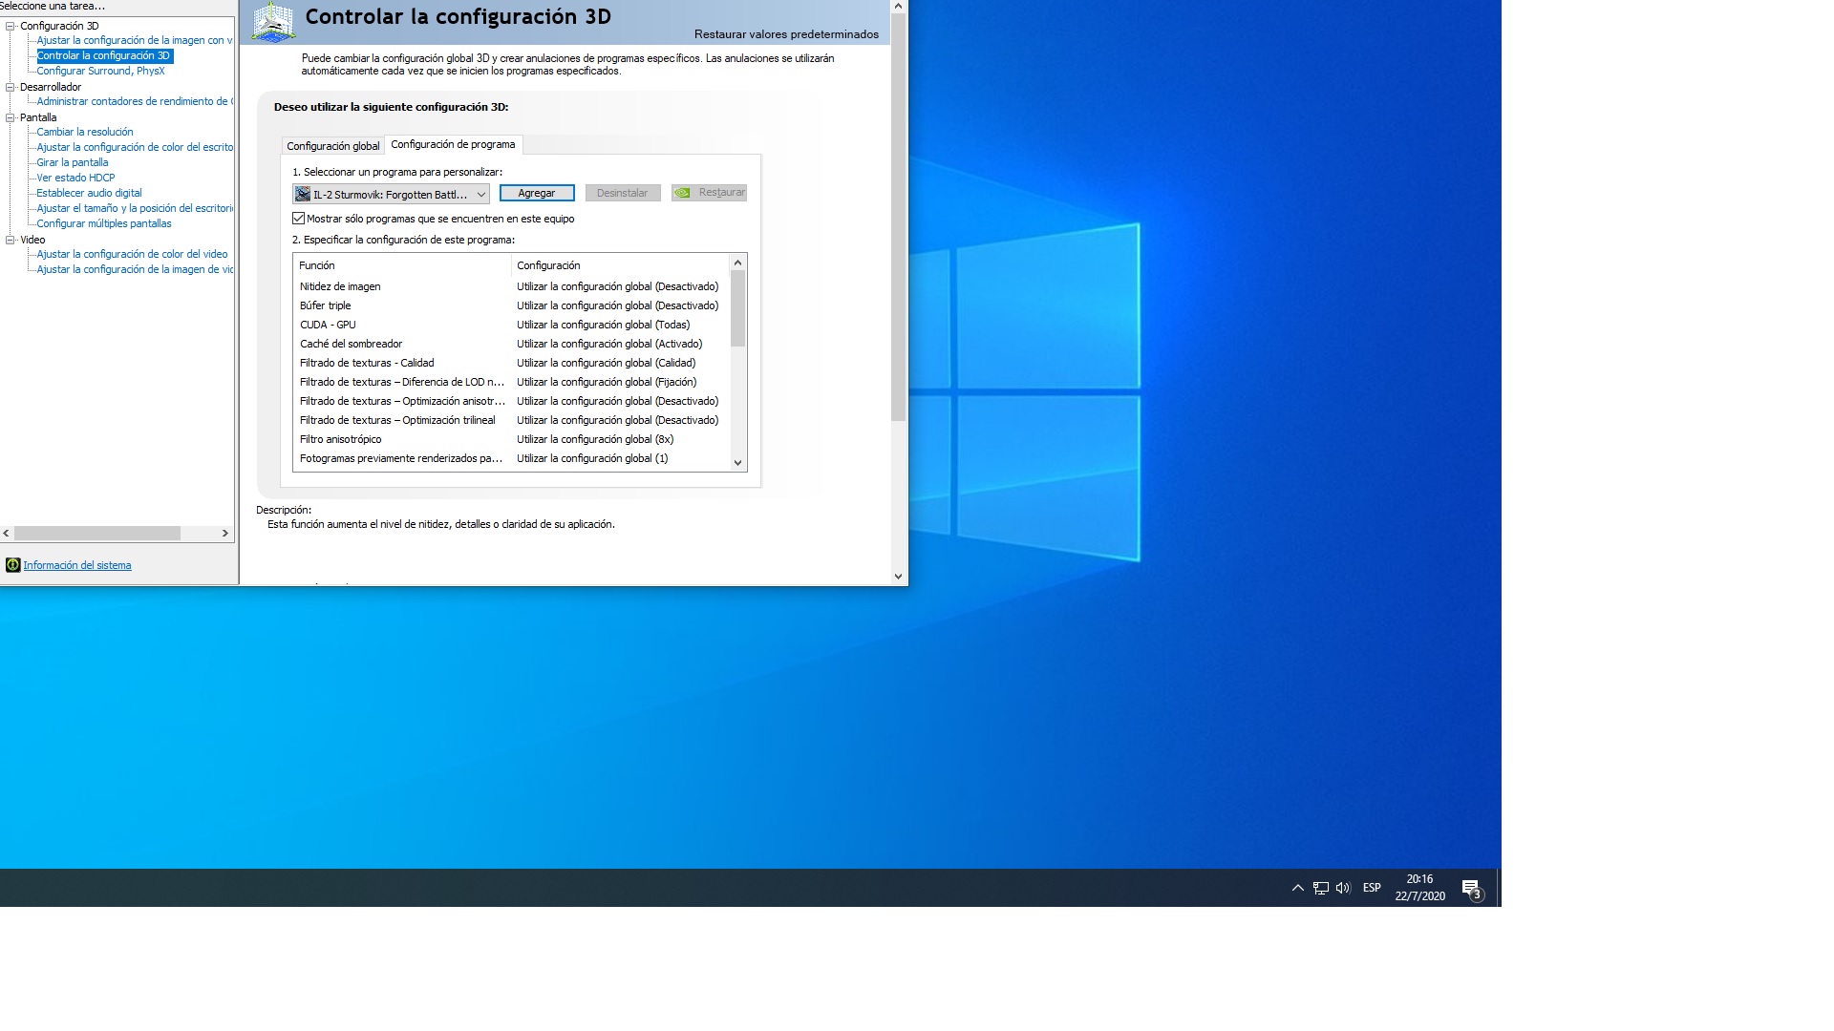Show hidden tray icons chevron
Image resolution: width=1834 pixels, height=1031 pixels.
[x=1297, y=888]
